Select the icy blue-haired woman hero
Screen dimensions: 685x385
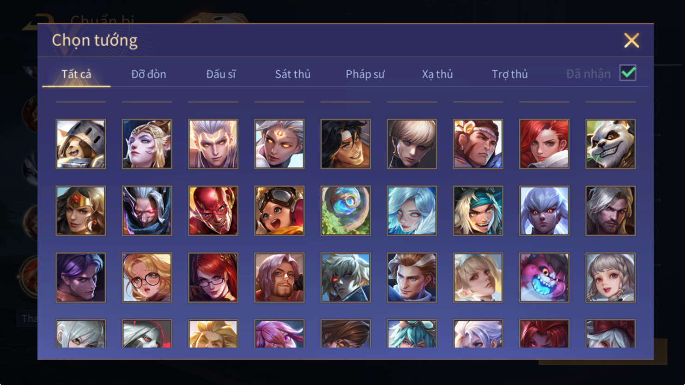pyautogui.click(x=412, y=211)
